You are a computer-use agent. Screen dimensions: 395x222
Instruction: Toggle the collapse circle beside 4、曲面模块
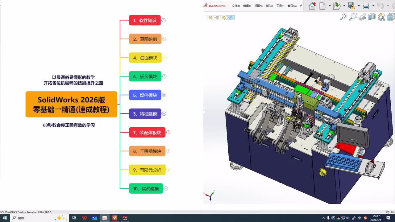[x=164, y=58]
